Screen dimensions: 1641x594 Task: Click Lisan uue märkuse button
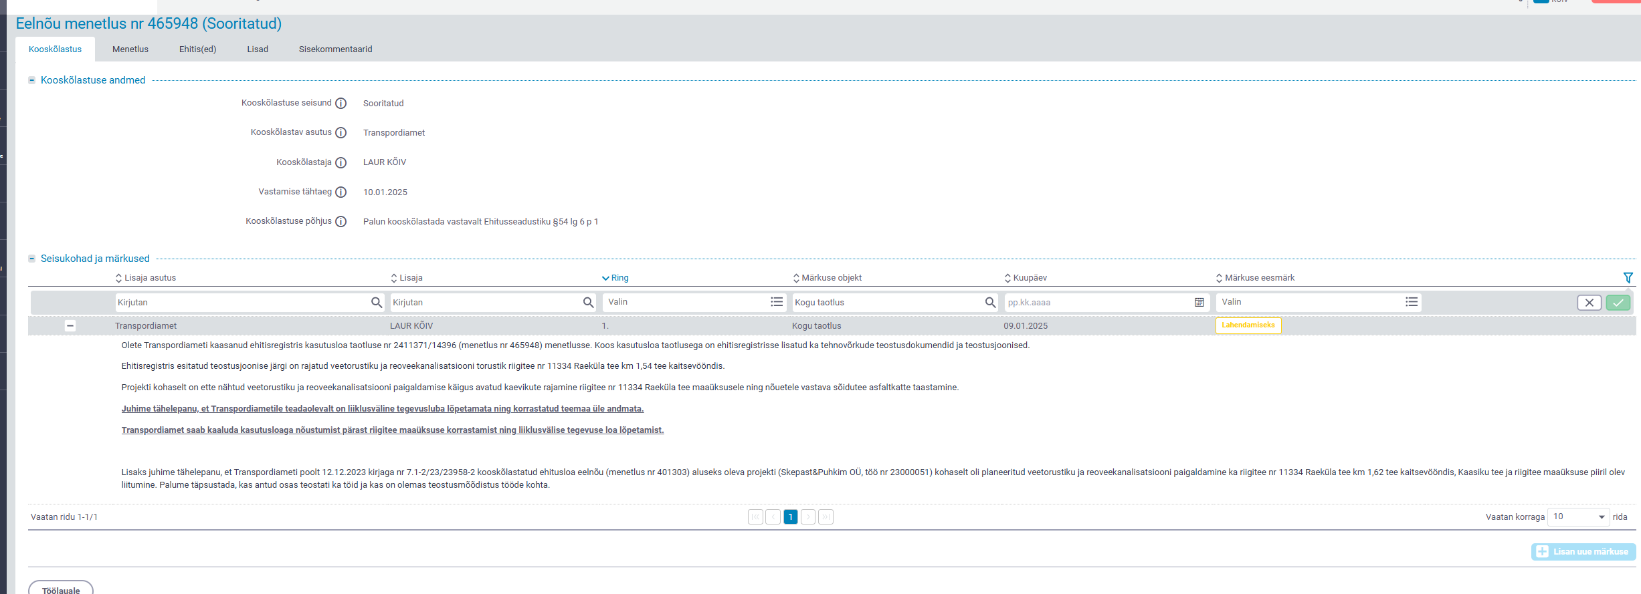pyautogui.click(x=1583, y=552)
